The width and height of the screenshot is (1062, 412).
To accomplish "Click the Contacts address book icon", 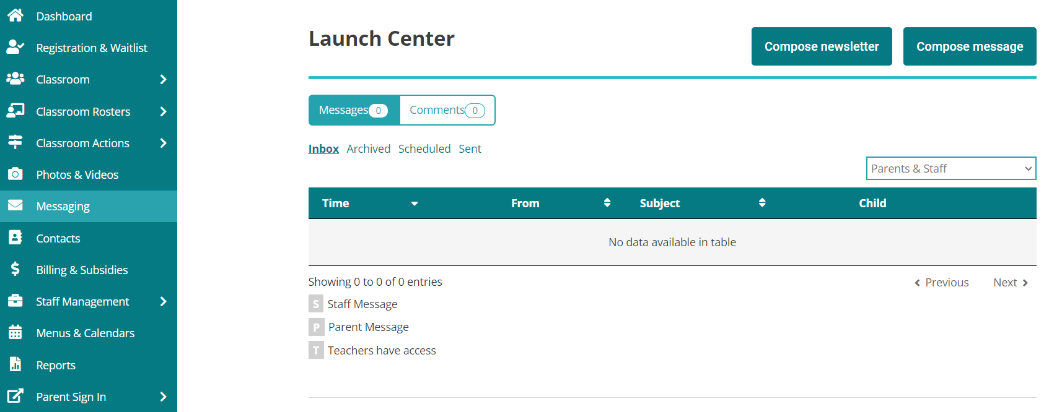I will coord(15,238).
